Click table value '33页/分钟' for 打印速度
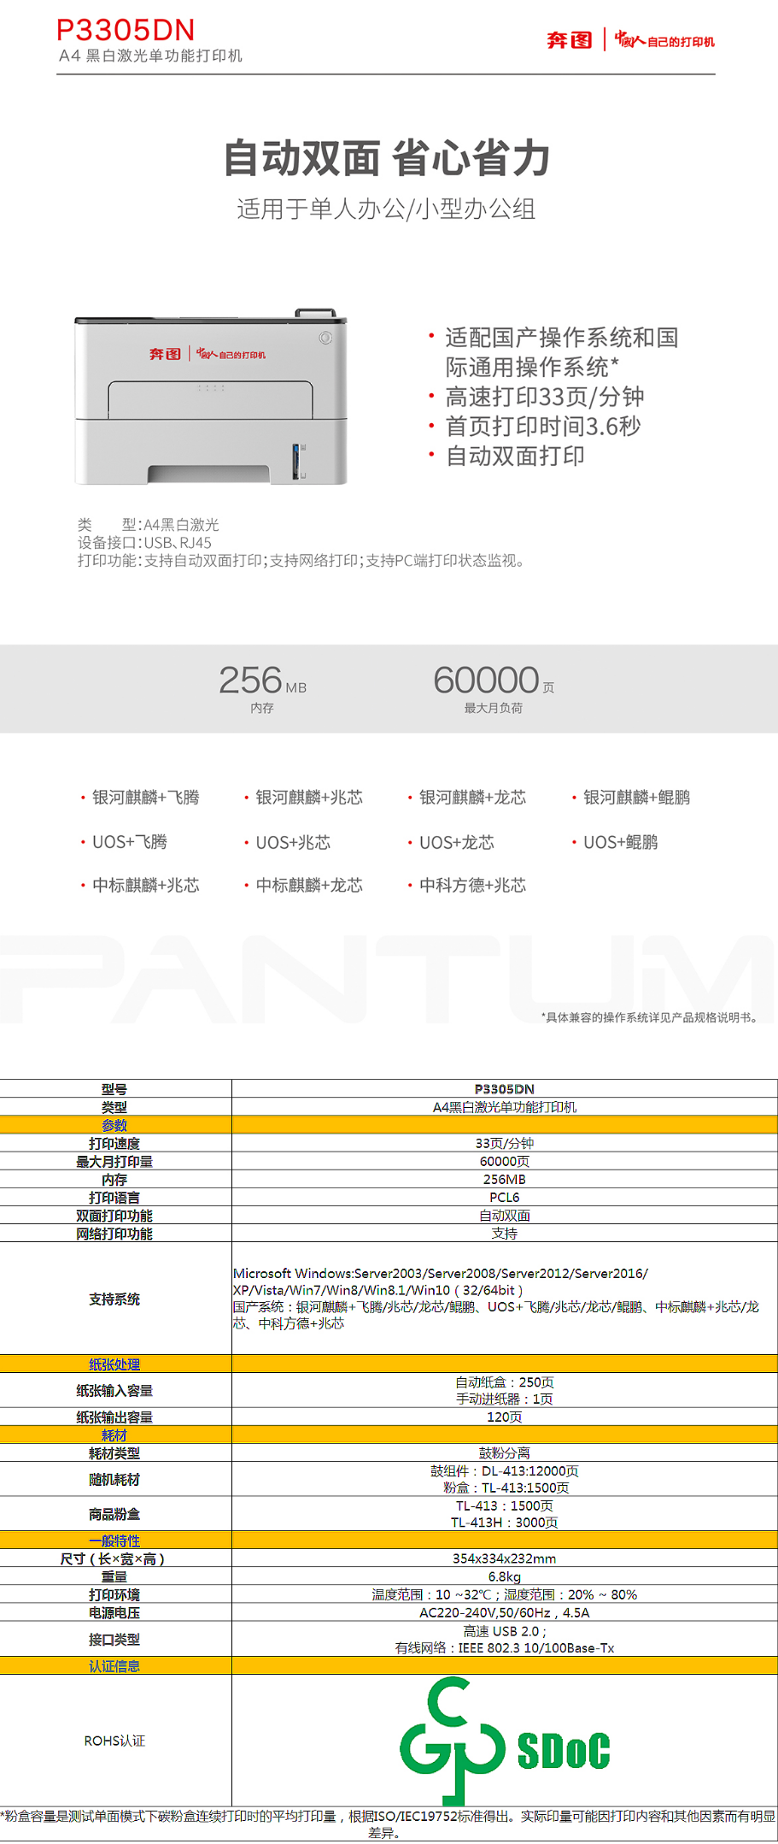 pos(505,1143)
